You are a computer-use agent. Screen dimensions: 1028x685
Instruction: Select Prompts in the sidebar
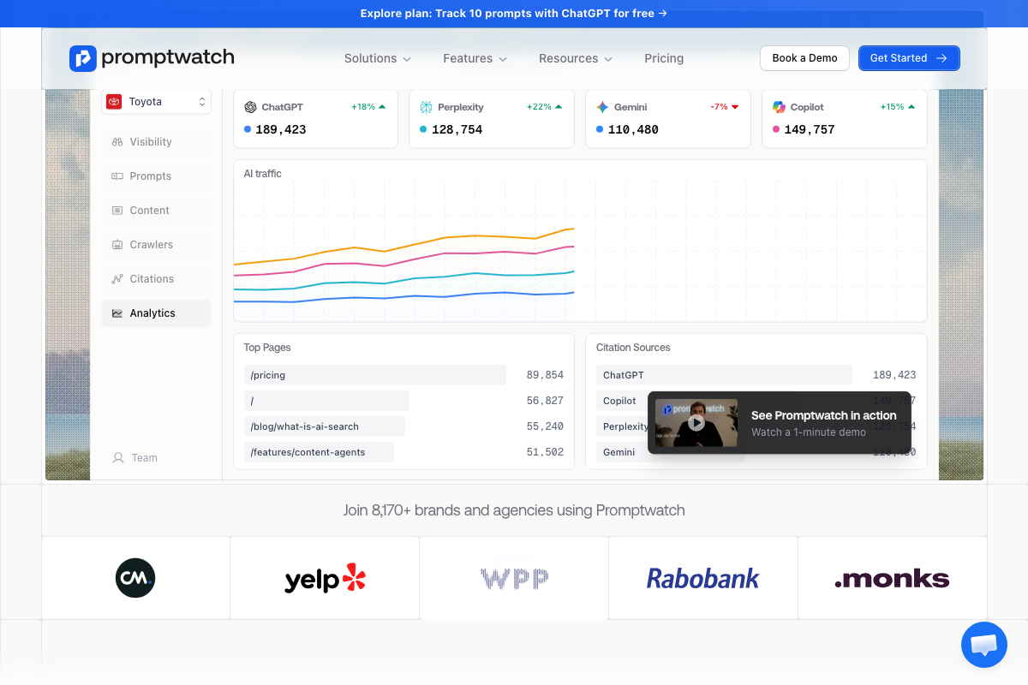point(156,176)
